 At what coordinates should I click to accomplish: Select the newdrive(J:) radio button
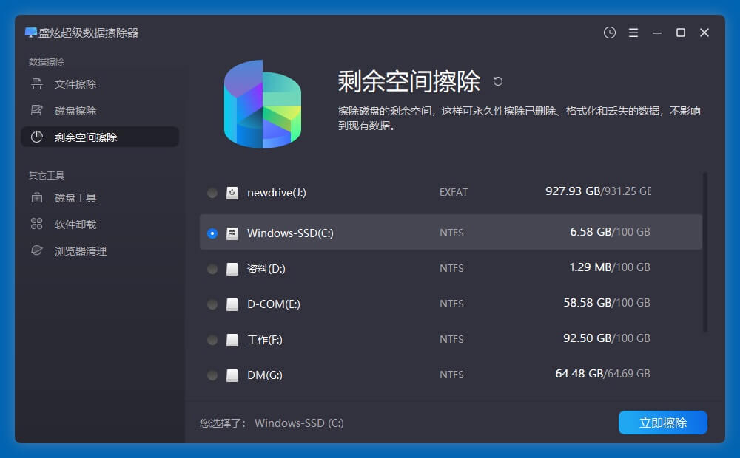coord(212,192)
